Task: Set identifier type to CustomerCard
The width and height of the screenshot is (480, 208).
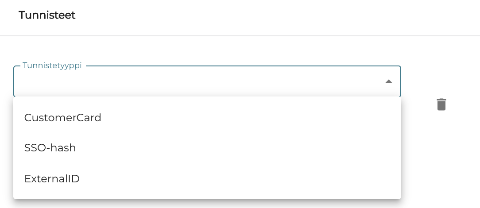Action: [63, 118]
